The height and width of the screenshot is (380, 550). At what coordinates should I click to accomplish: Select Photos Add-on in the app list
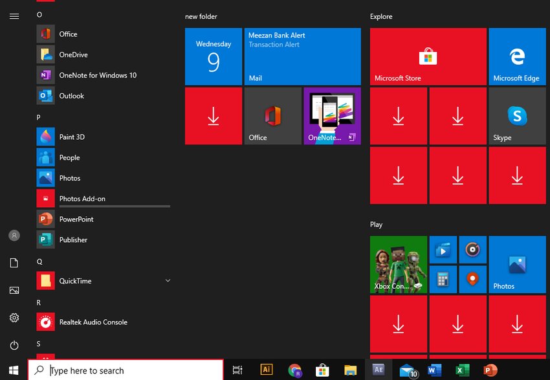(x=104, y=199)
